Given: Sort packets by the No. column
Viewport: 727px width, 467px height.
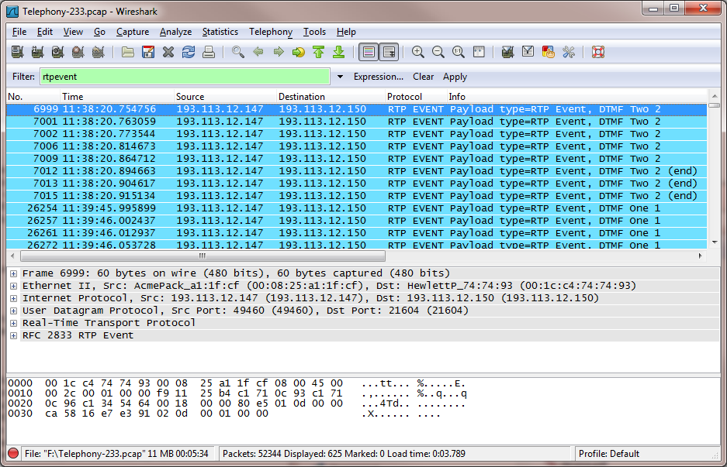Looking at the screenshot, I should (33, 97).
